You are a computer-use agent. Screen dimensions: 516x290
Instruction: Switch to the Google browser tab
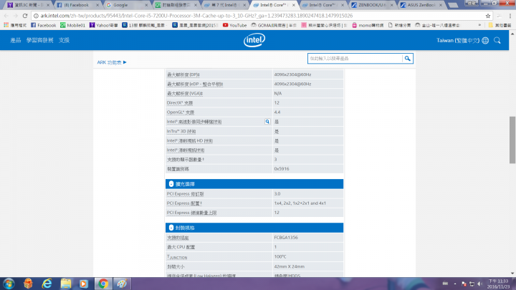126,5
